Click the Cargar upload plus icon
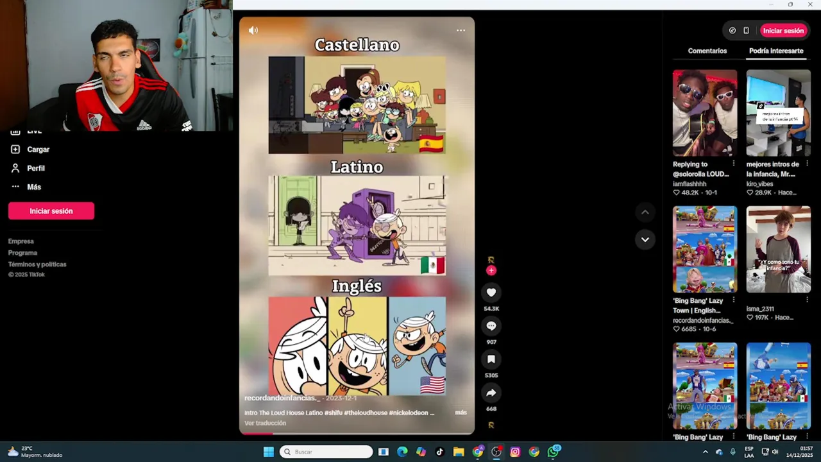 point(15,150)
